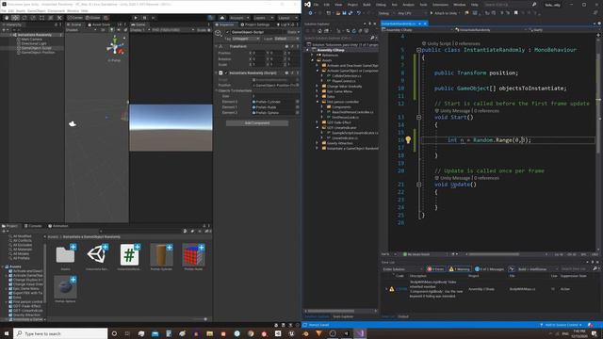This screenshot has height=339, width=603.
Task: Select the Scale tool in Unity toolbar
Action: [33, 18]
